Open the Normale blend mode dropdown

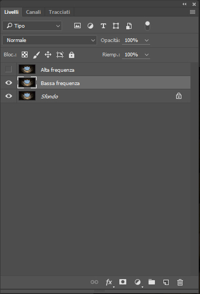49,40
